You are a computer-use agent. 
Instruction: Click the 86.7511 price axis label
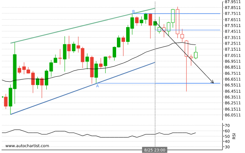tap(233, 73)
